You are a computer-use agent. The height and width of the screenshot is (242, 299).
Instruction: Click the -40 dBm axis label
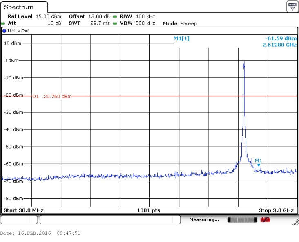pos(13,129)
